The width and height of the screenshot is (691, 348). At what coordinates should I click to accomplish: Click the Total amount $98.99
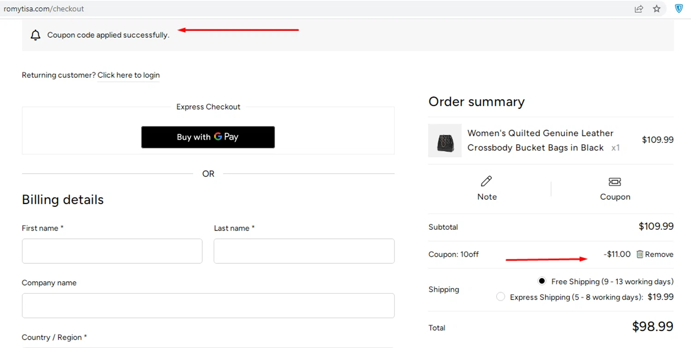point(653,326)
